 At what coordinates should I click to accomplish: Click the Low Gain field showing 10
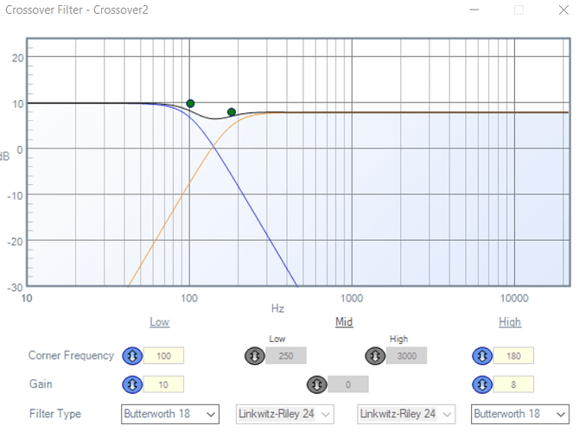click(x=164, y=384)
